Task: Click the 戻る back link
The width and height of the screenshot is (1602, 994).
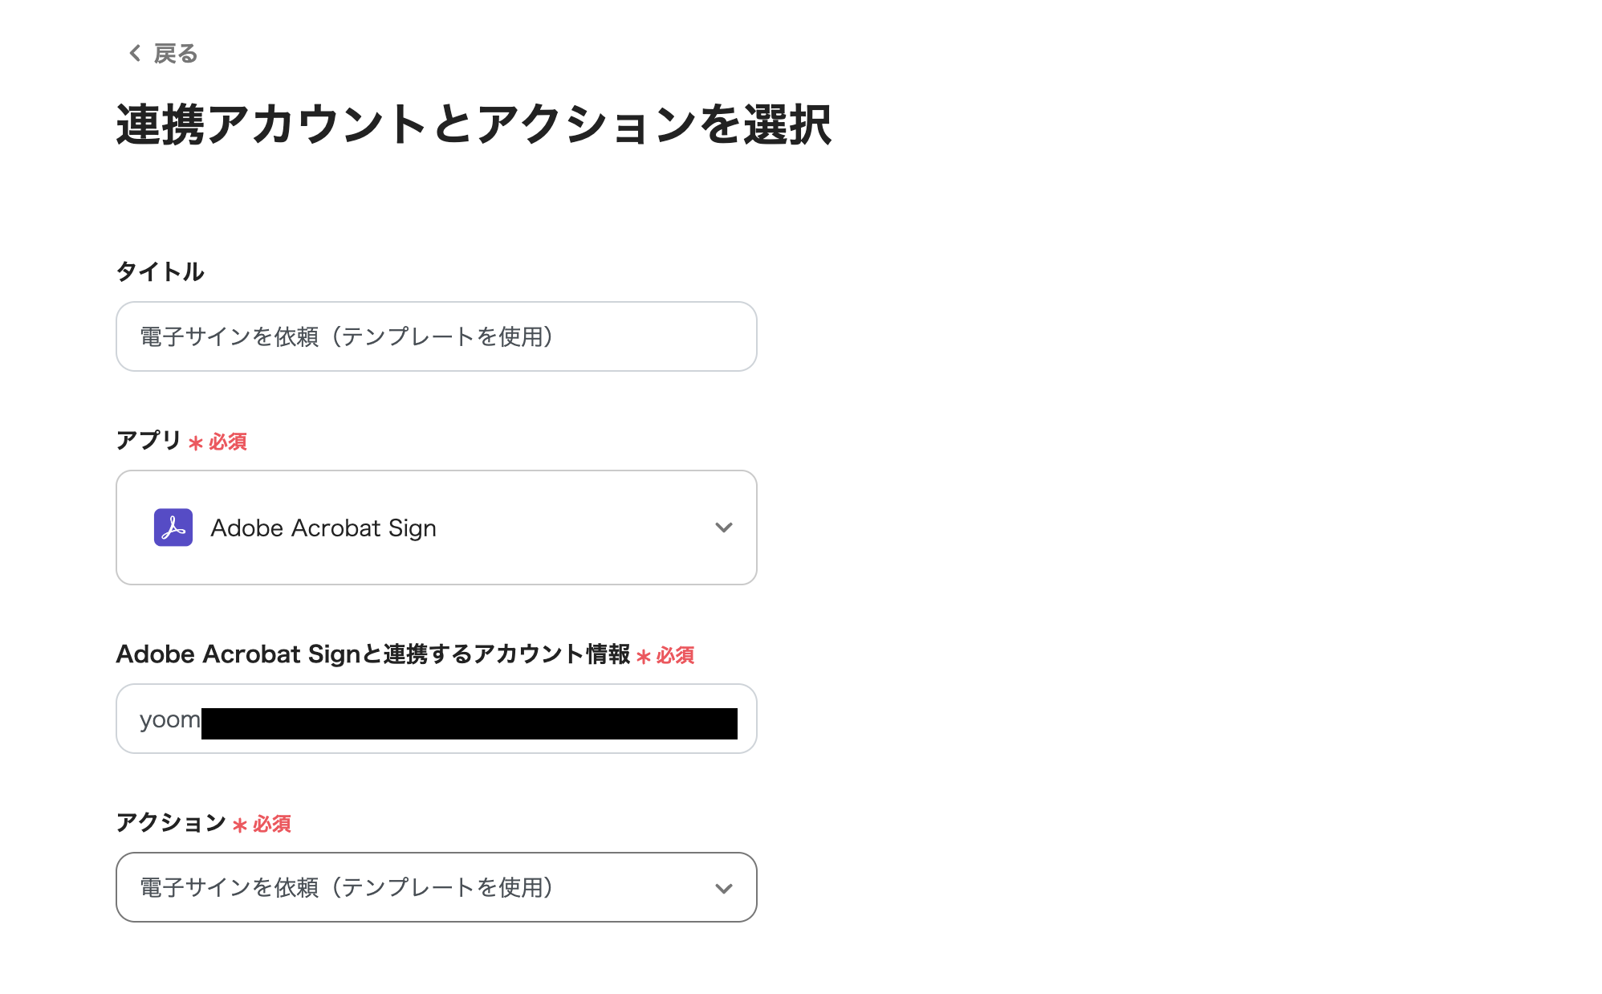Action: pos(176,54)
